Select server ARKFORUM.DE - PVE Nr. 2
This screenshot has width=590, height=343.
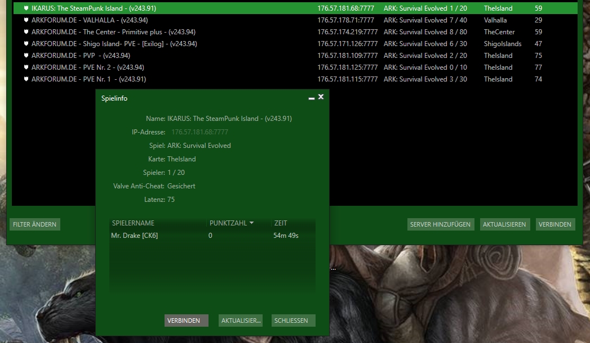coord(88,67)
